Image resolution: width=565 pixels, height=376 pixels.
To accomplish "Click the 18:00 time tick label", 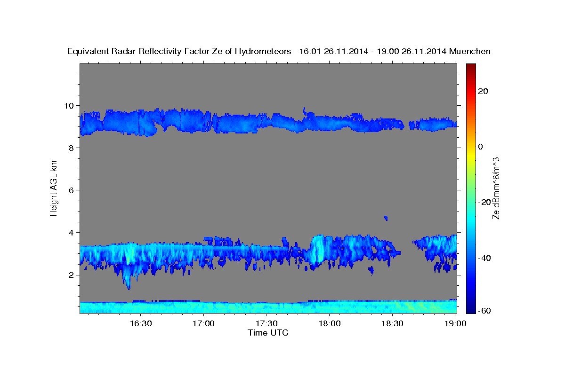I will point(330,323).
